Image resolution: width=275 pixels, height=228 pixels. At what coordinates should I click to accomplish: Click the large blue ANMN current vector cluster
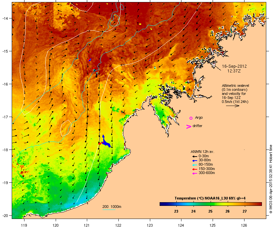tap(106, 142)
